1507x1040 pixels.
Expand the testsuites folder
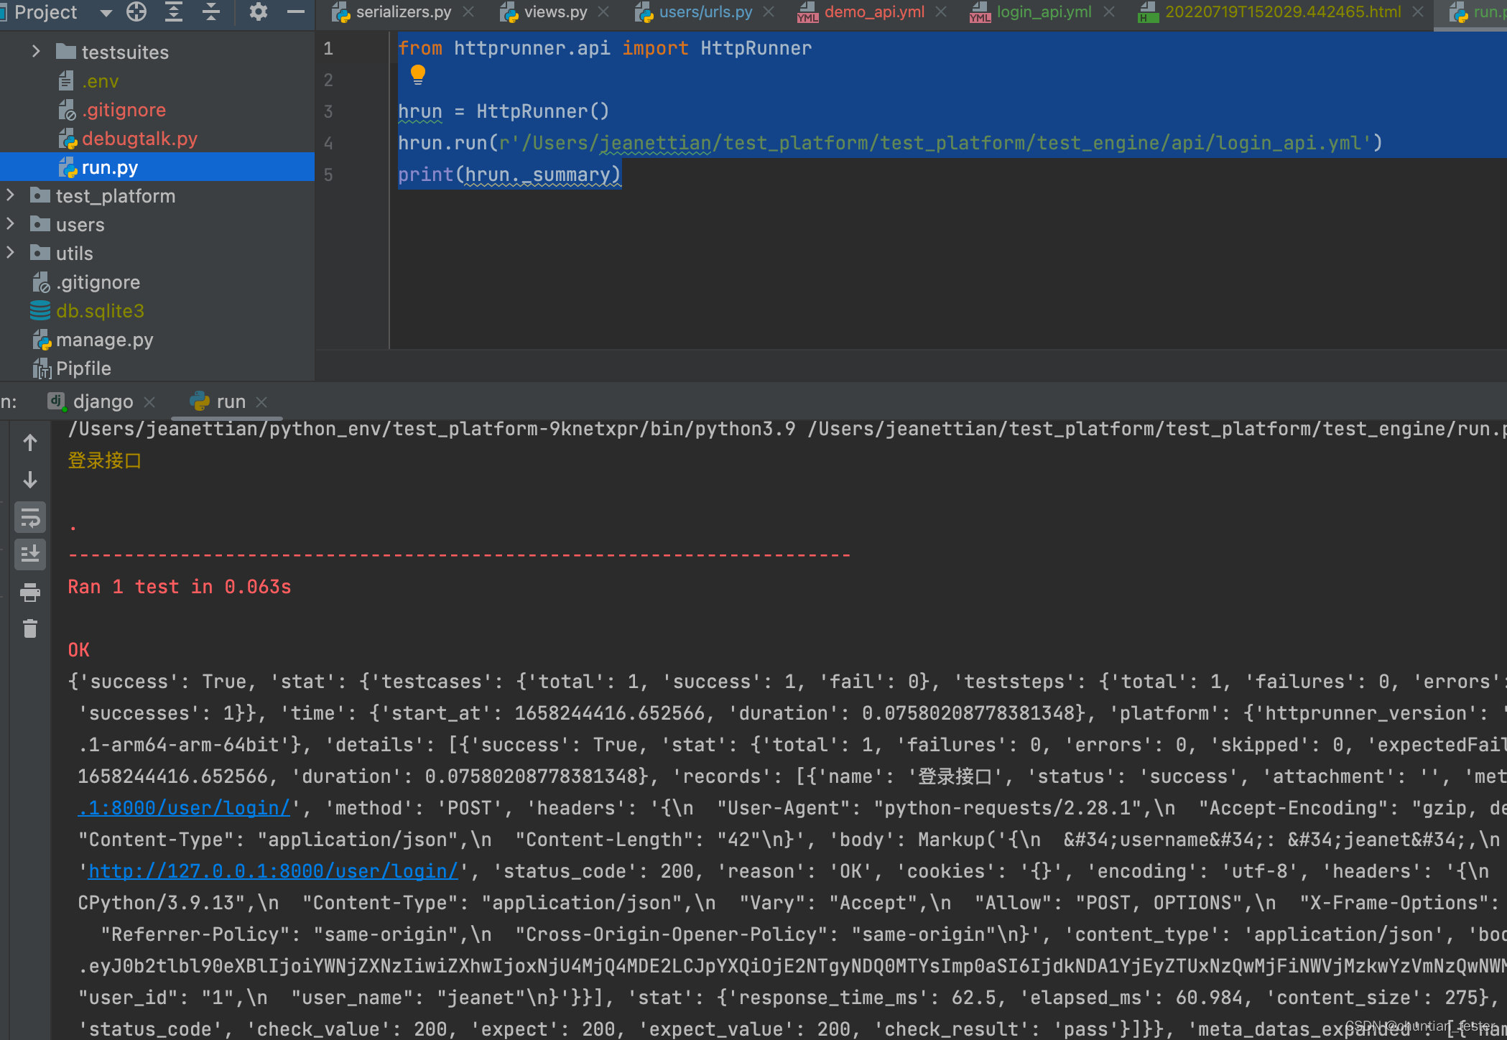click(36, 52)
